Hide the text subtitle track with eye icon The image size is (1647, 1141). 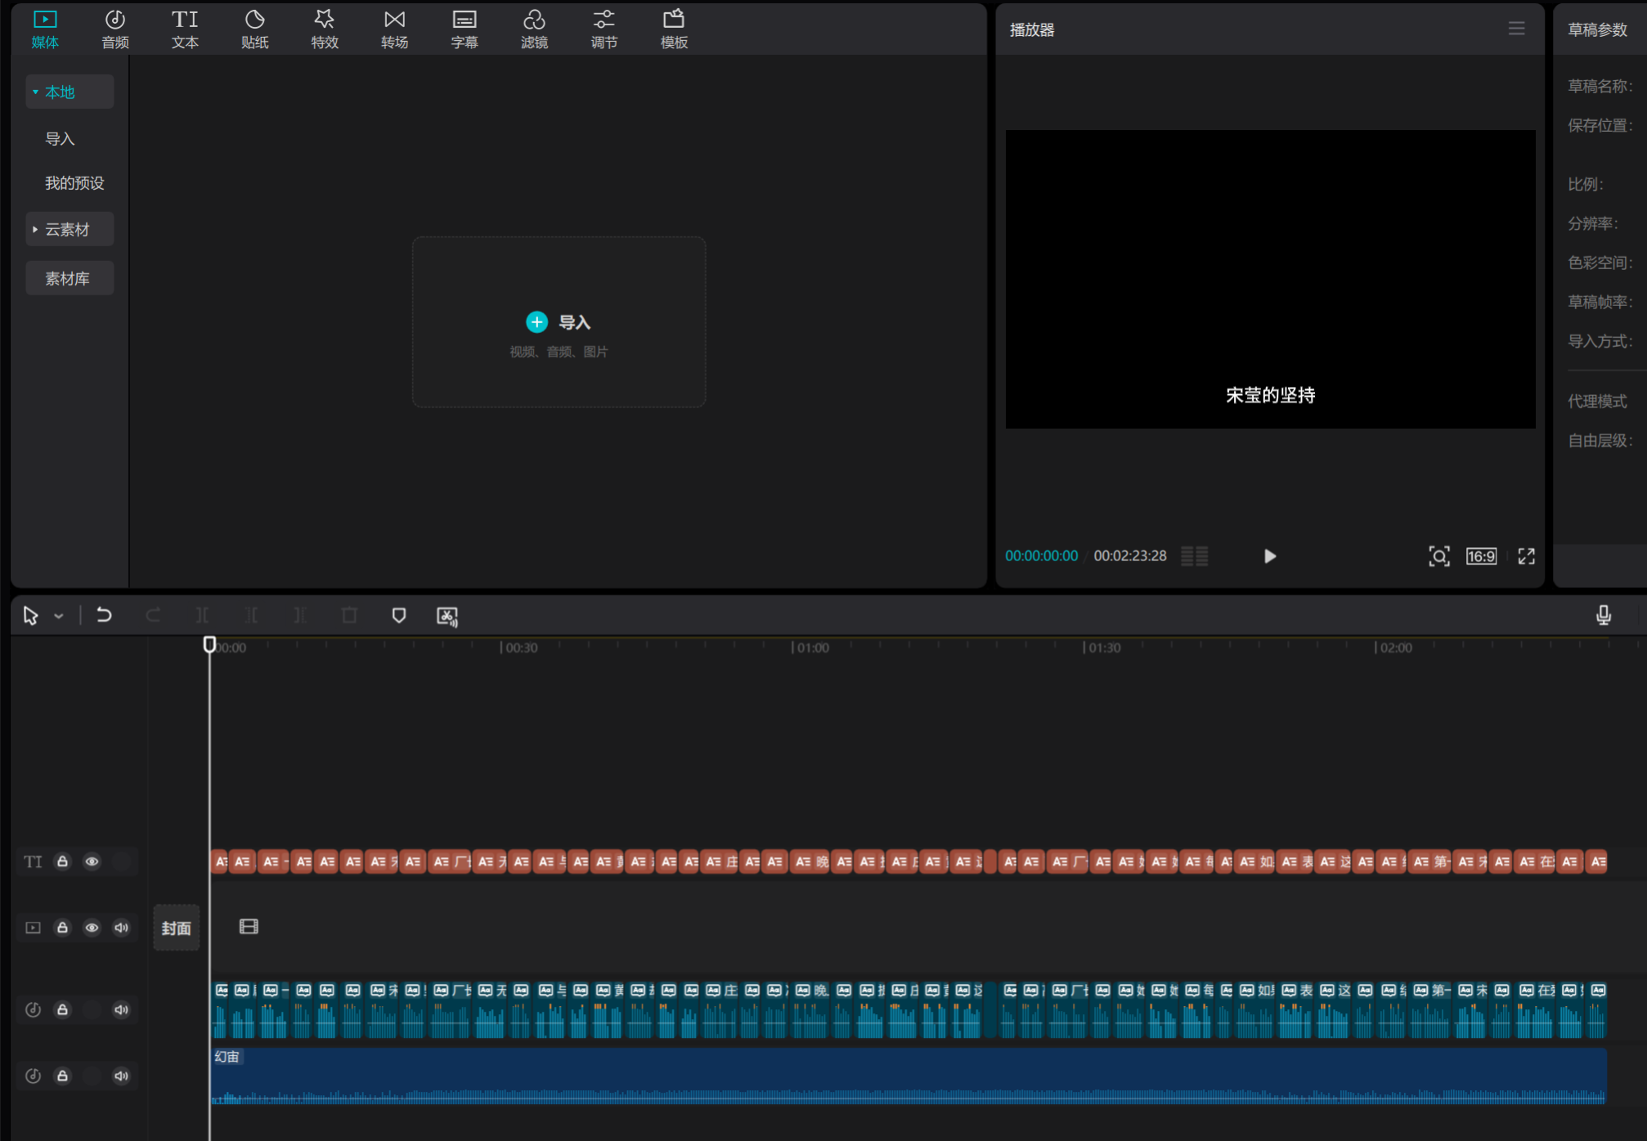[92, 861]
